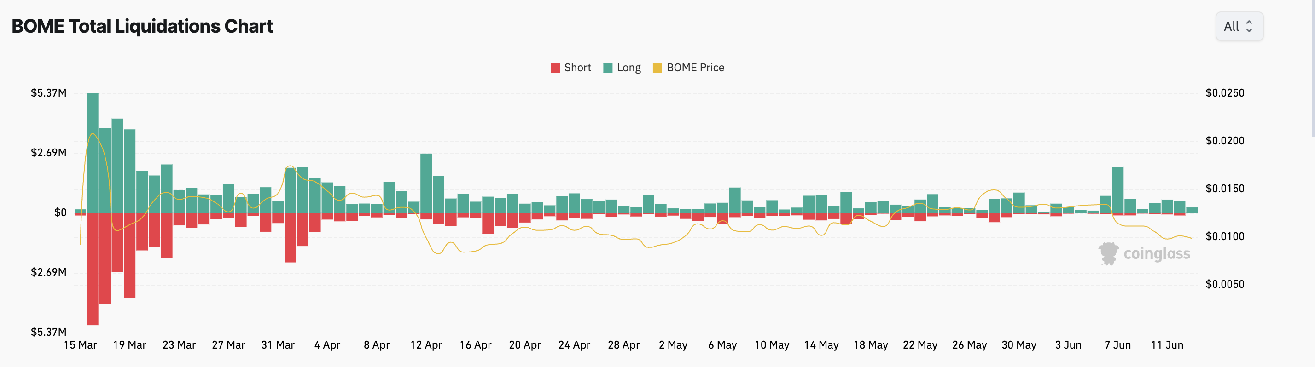Viewport: 1315px width, 367px height.
Task: Click the up-down chevron beside All
Action: 1249,27
